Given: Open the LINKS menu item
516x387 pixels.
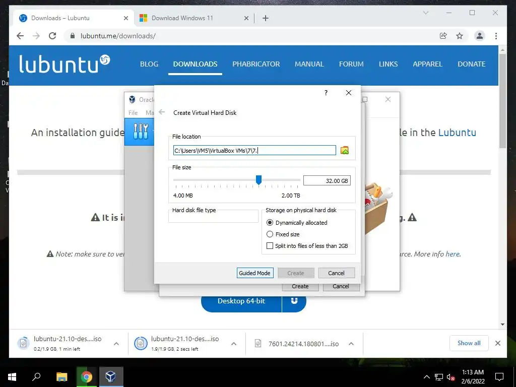Looking at the screenshot, I should coord(389,64).
